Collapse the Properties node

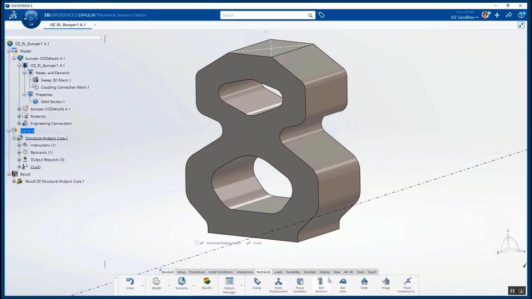pos(24,95)
